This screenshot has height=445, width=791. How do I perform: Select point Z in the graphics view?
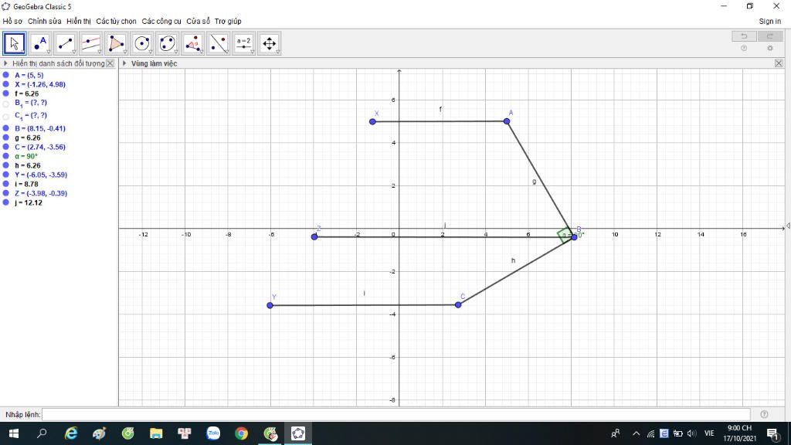[314, 236]
